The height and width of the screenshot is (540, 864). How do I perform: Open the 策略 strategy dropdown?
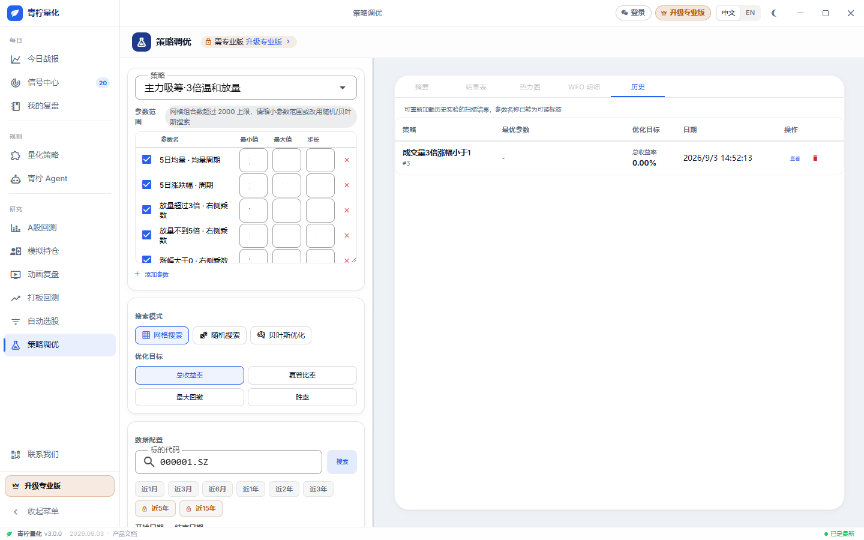pos(246,88)
